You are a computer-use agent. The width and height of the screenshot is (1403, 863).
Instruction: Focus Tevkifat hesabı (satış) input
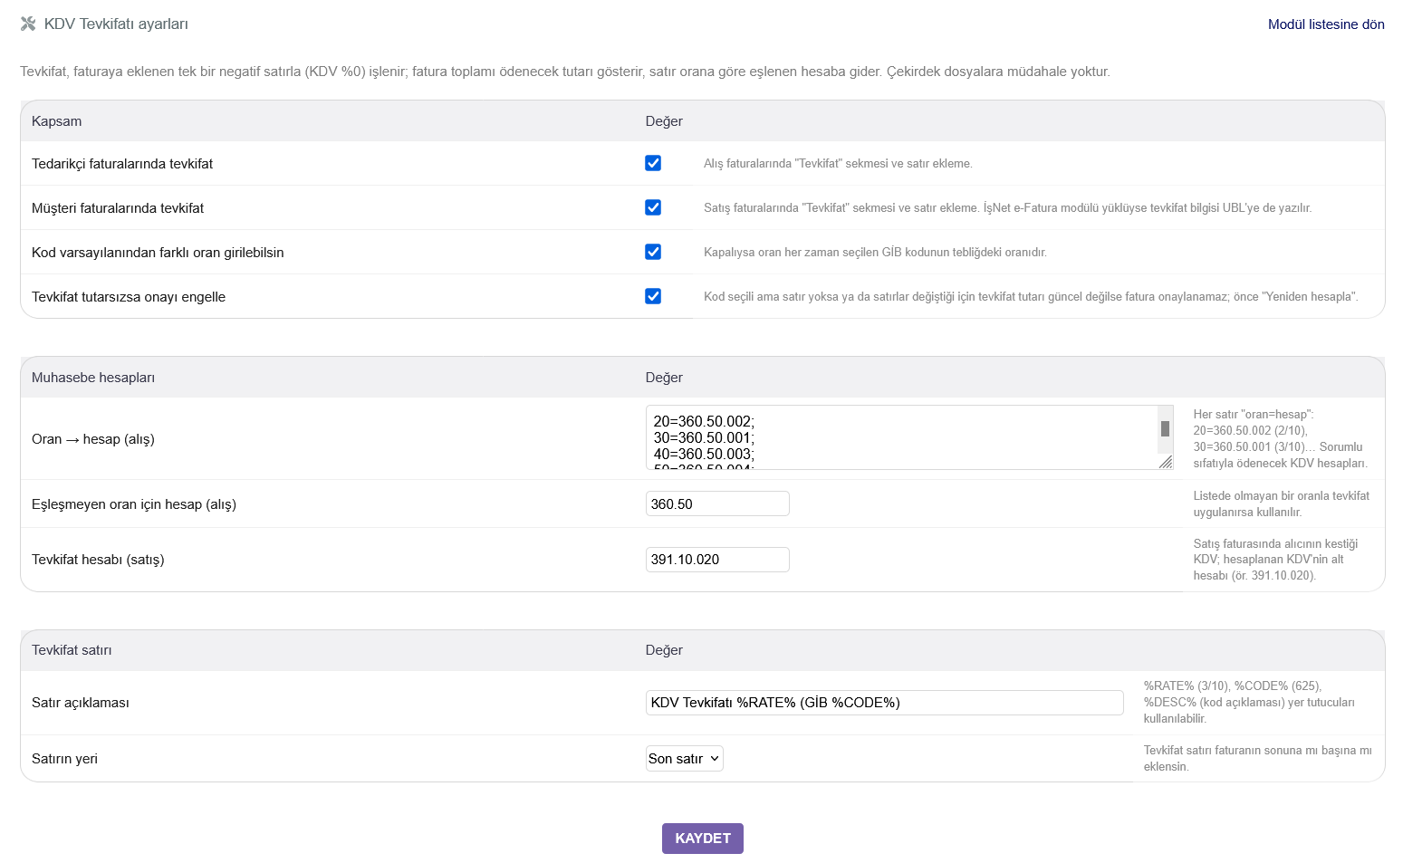point(717,560)
